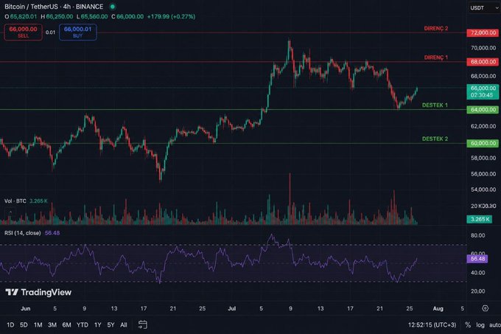Viewport: 501px width, 334px height.
Task: Select the All time range
Action: (x=124, y=324)
